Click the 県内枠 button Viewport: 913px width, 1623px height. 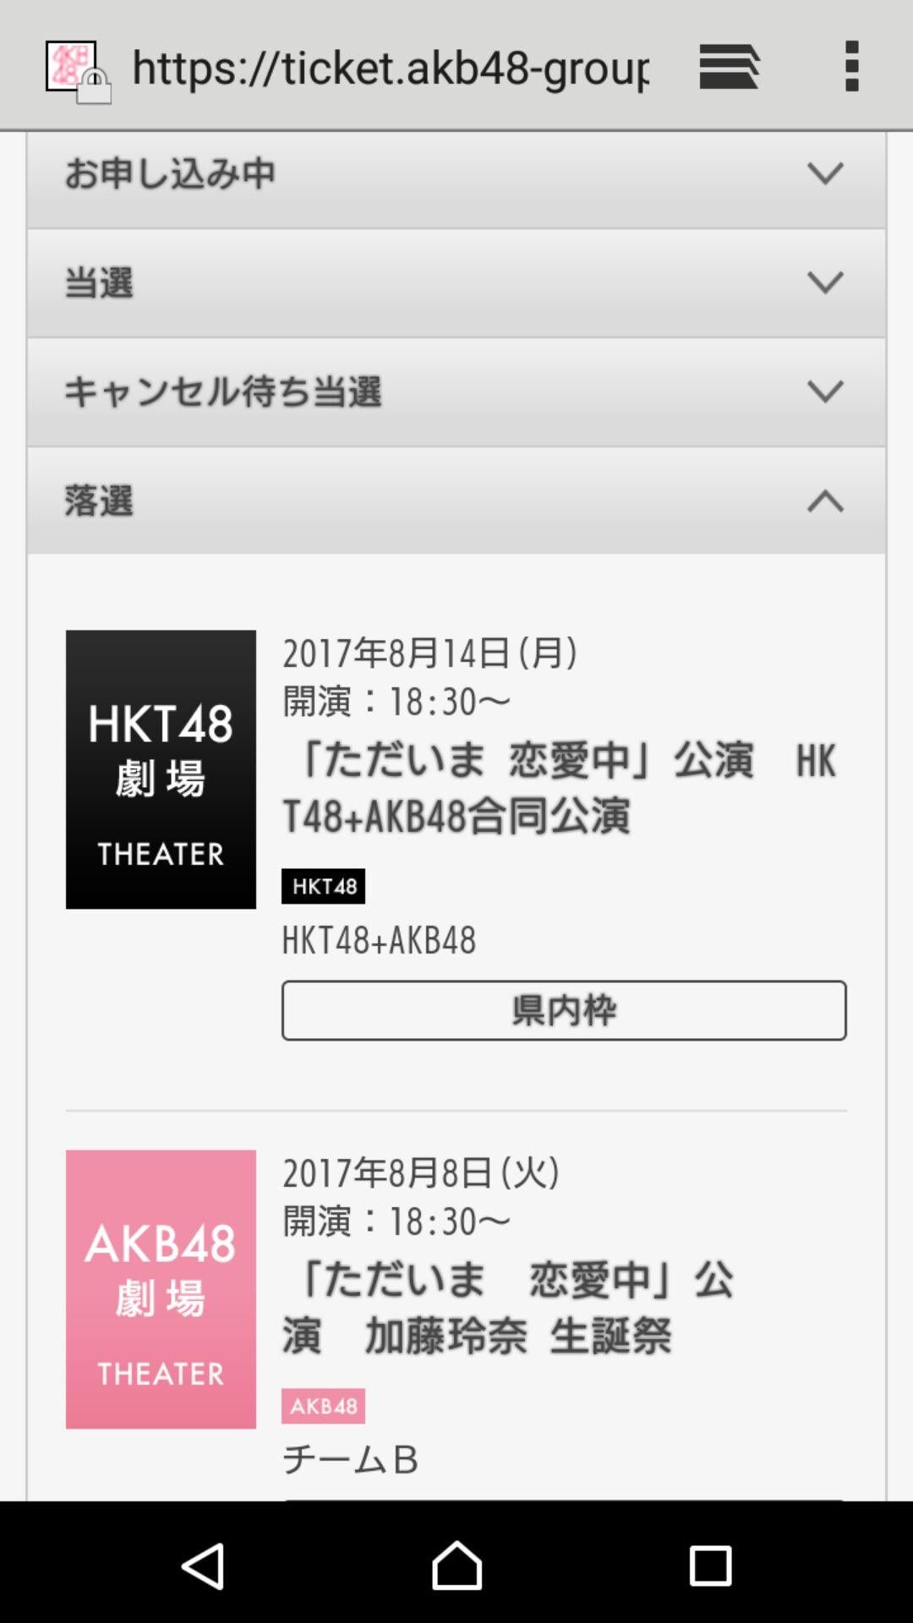click(x=564, y=1010)
